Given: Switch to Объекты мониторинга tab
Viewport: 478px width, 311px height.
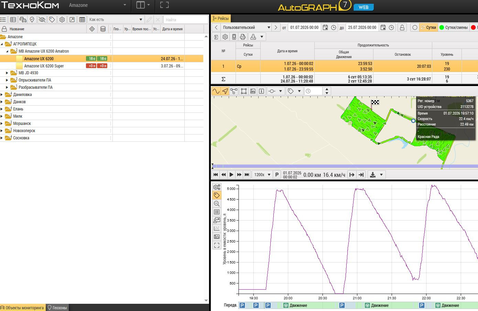Looking at the screenshot, I should [22, 308].
